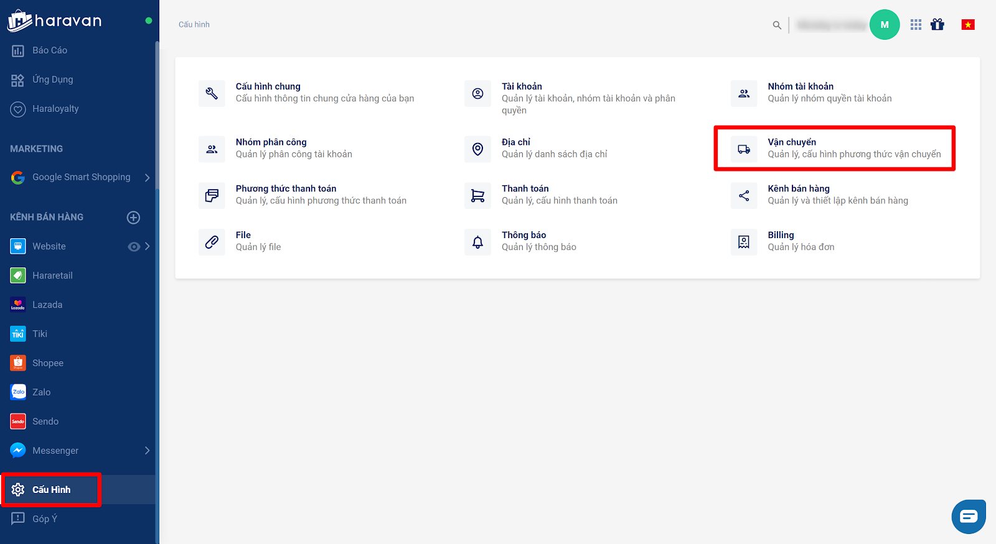This screenshot has height=544, width=996.
Task: Open Báo Cáo report icon in sidebar
Action: (x=18, y=51)
